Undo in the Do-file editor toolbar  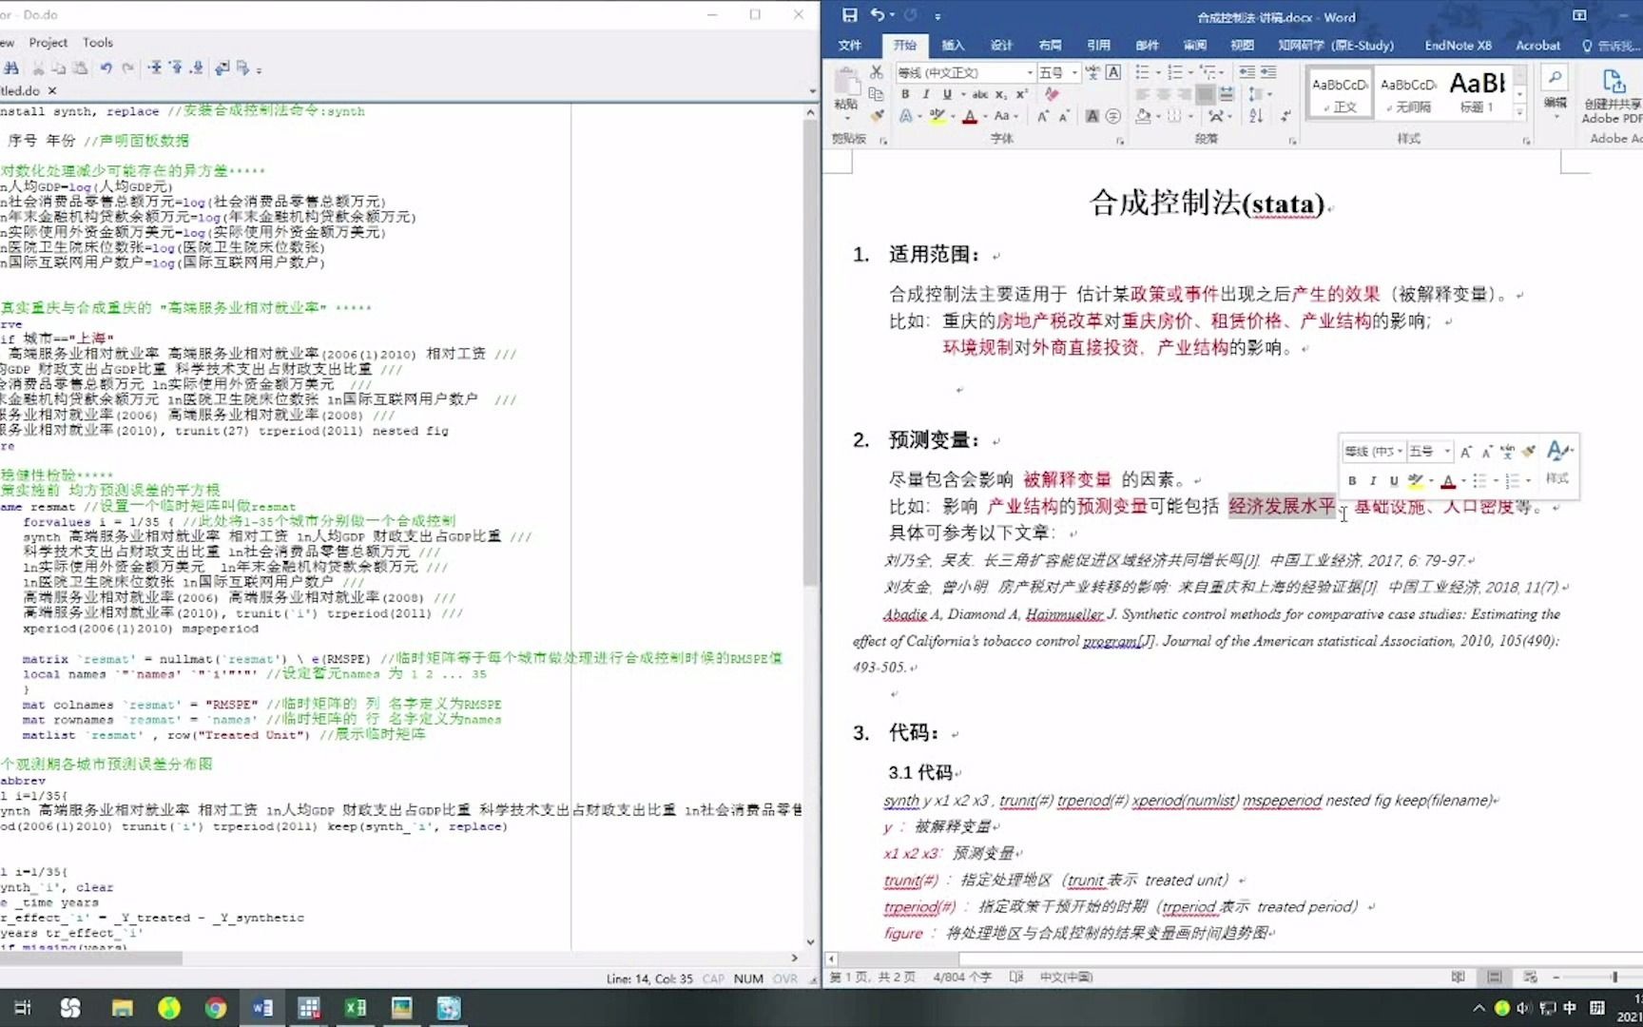pyautogui.click(x=106, y=68)
